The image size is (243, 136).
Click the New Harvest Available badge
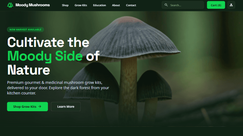coord(26,29)
